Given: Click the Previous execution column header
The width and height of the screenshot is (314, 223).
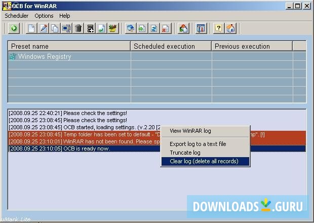Looking at the screenshot, I should coord(252,46).
